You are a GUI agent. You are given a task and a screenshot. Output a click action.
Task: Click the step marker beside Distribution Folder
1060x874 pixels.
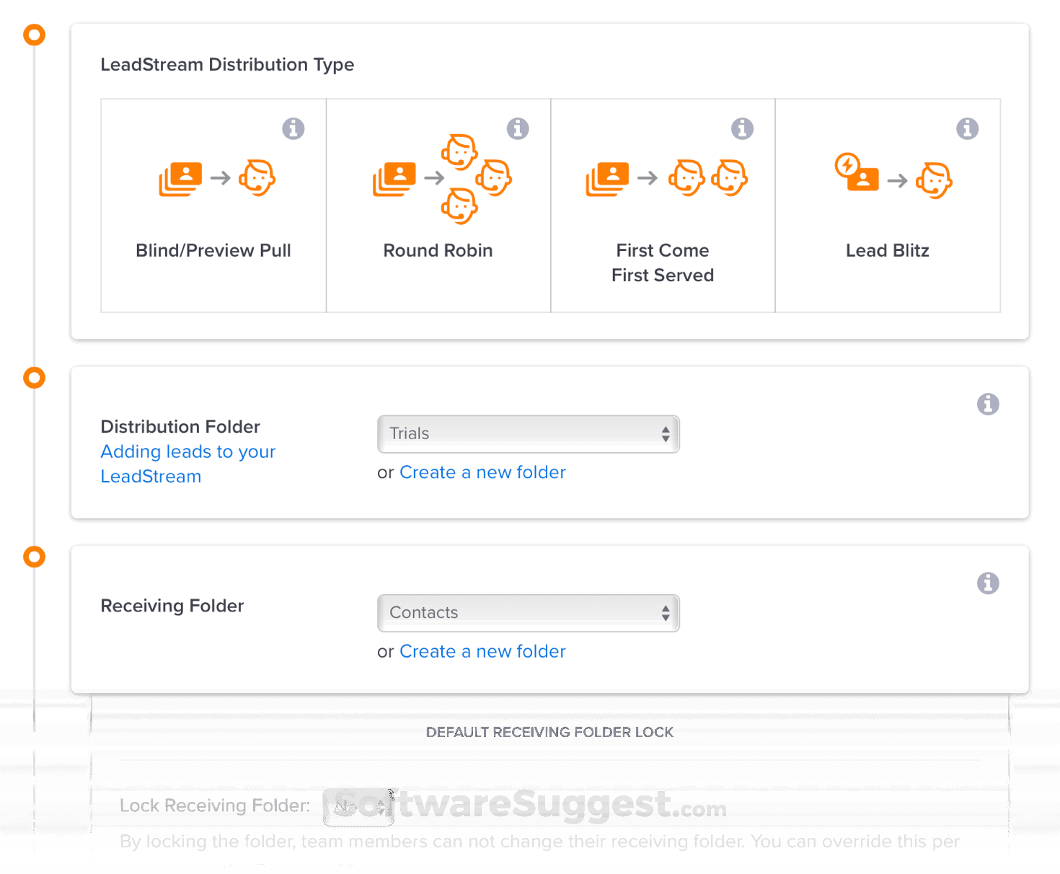tap(34, 378)
